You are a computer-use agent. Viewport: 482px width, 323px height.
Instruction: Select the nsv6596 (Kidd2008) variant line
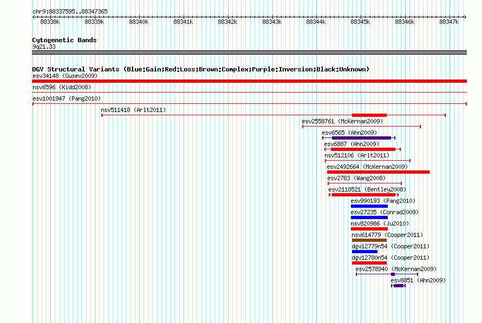249,92
